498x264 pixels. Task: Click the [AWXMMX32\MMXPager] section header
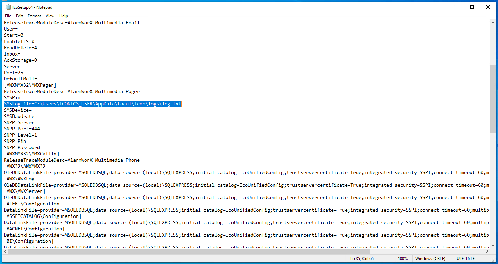point(29,85)
